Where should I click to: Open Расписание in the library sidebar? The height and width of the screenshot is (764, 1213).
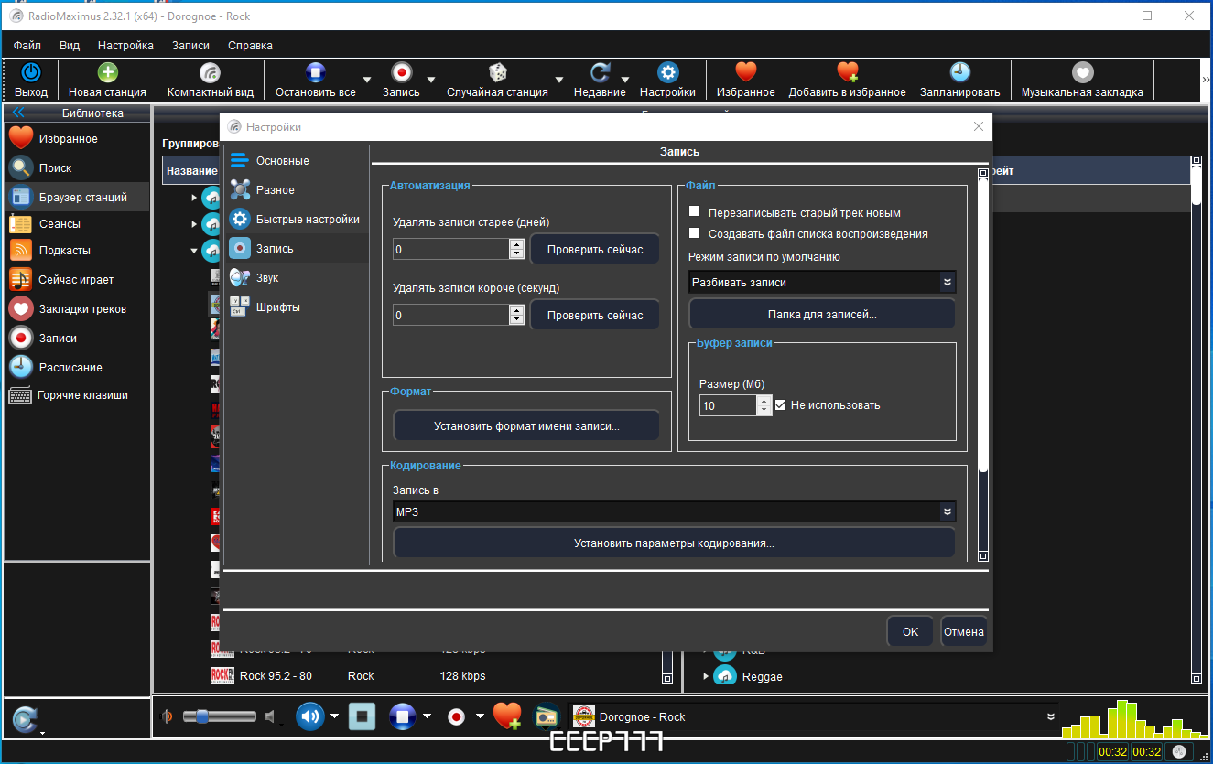[77, 368]
